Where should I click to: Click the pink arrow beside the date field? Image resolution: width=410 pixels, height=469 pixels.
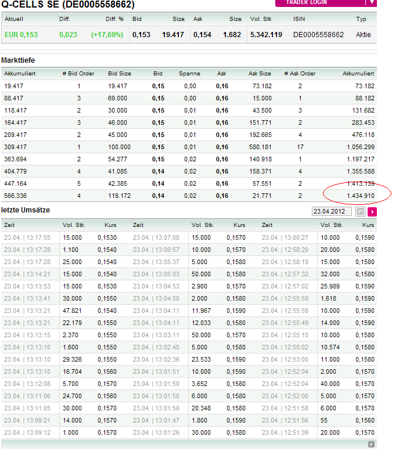click(x=372, y=212)
